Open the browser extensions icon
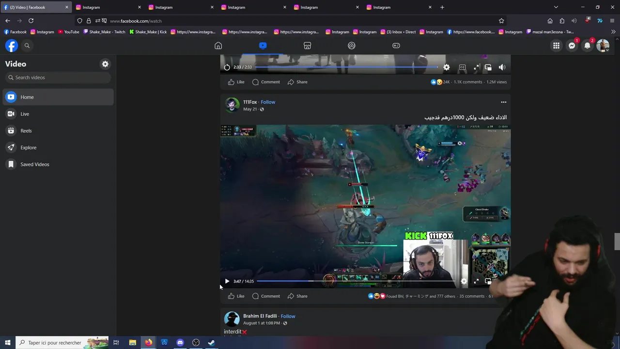The width and height of the screenshot is (620, 349). (562, 21)
